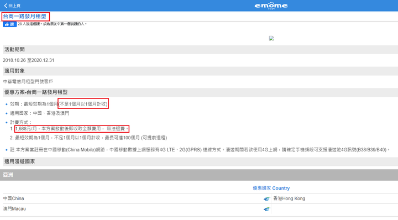This screenshot has height=220, width=398.
Task: Select the 1,688元/月 pricing line
Action: coord(71,129)
